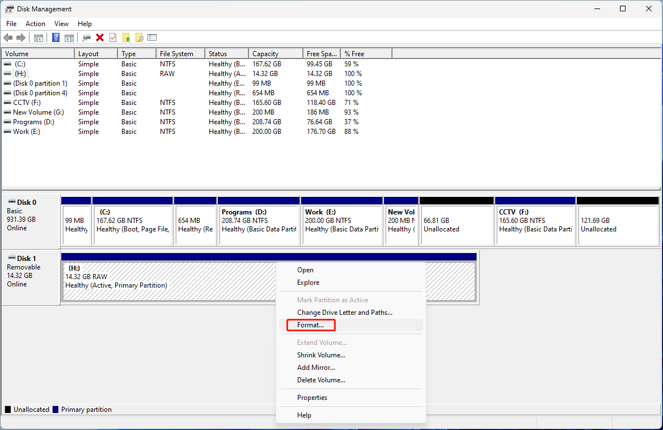
Task: Select Delete Volume... in context menu
Action: click(351, 380)
